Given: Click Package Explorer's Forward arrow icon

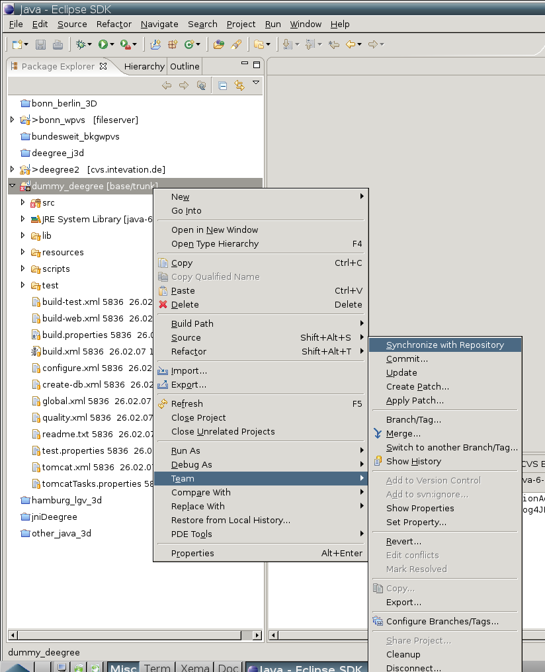Looking at the screenshot, I should (184, 86).
